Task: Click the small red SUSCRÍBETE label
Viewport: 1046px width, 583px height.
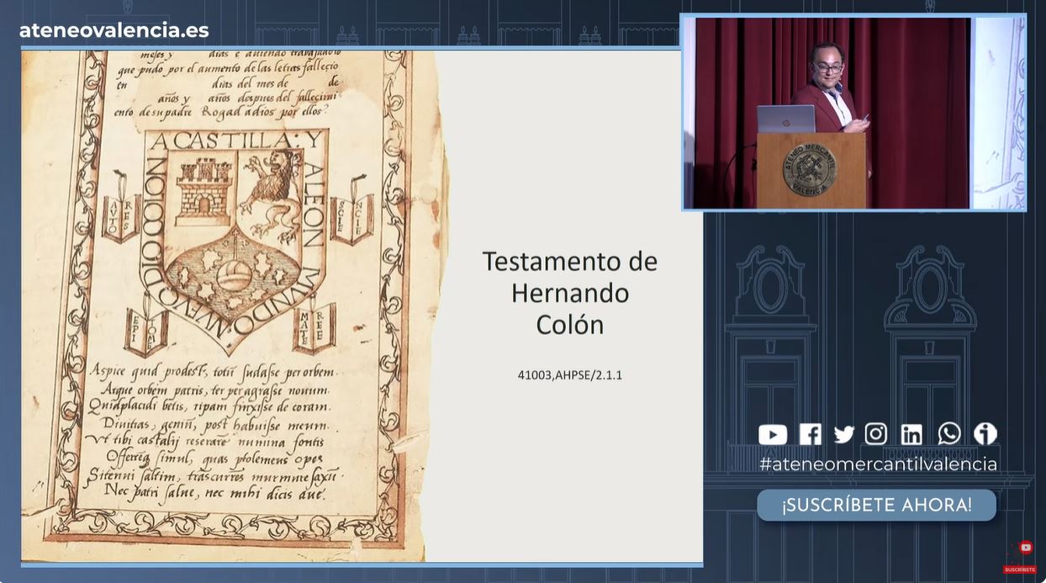Action: [1019, 570]
